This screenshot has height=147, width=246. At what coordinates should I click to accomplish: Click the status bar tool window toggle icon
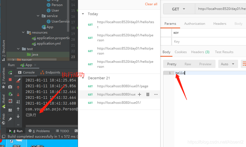pyautogui.click(x=4, y=137)
